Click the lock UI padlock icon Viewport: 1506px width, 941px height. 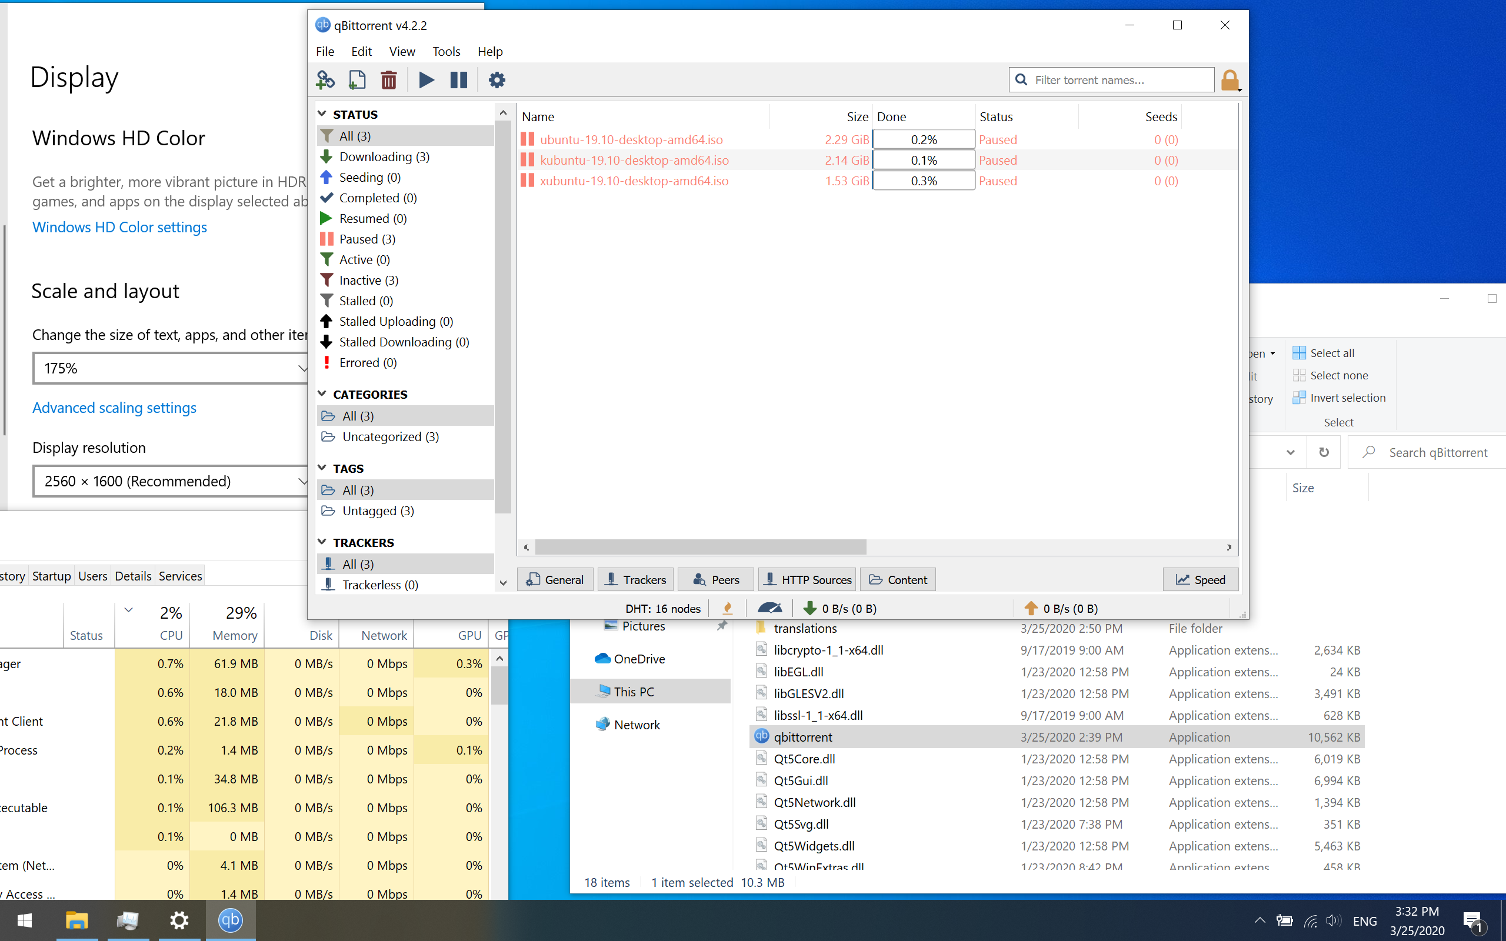tap(1230, 81)
